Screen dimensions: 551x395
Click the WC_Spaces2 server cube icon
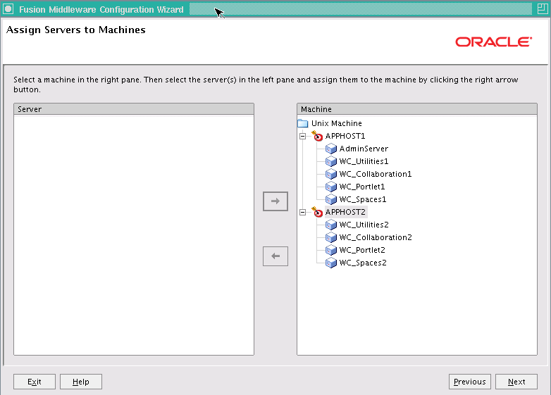point(331,263)
